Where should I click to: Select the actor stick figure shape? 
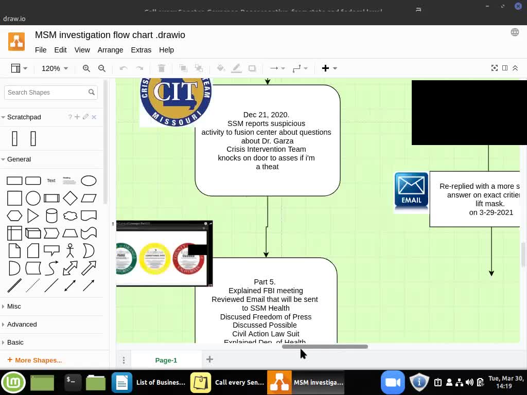(70, 250)
